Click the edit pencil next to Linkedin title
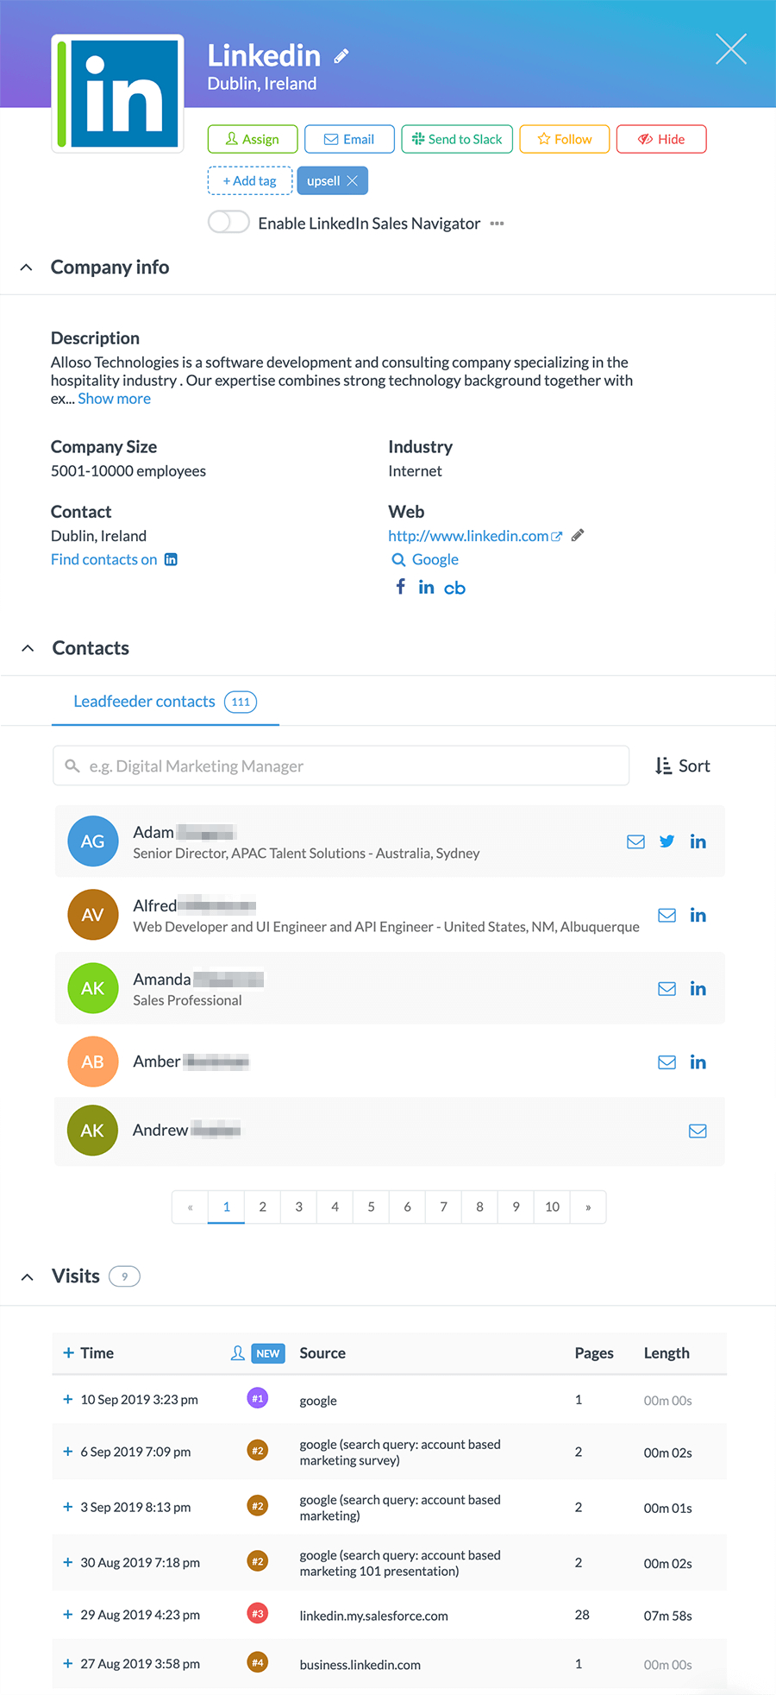This screenshot has height=1695, width=776. [x=340, y=54]
